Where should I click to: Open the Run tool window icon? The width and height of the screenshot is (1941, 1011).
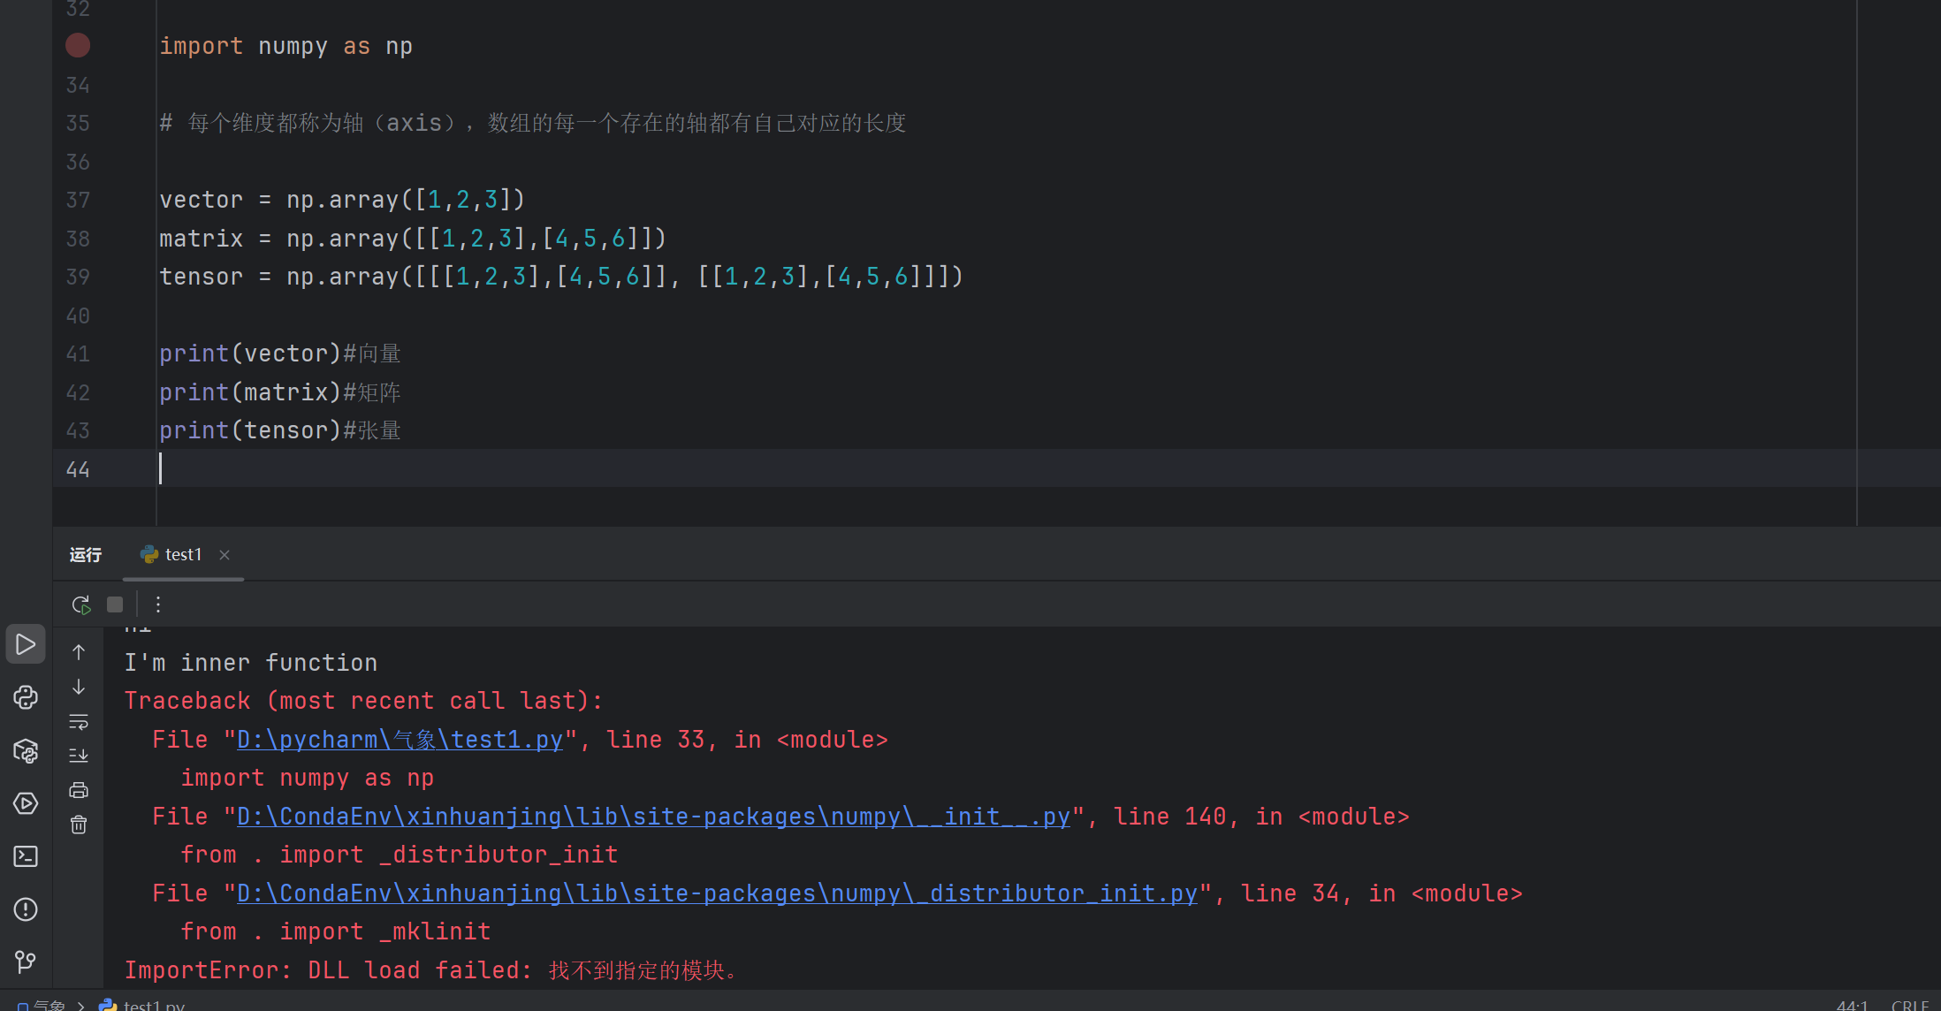point(26,644)
